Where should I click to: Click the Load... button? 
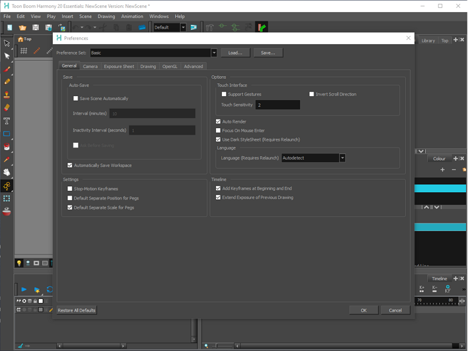tap(235, 53)
